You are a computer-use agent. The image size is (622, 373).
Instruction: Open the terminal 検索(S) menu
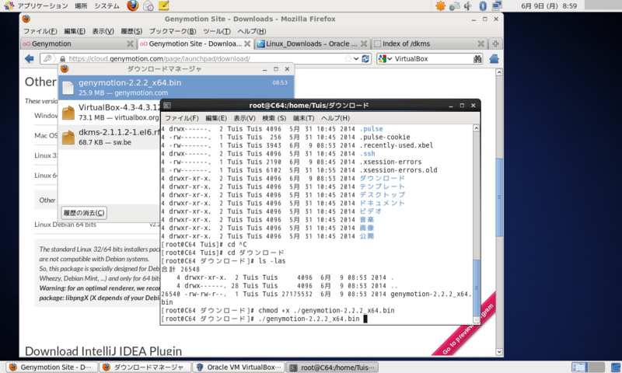pos(274,118)
